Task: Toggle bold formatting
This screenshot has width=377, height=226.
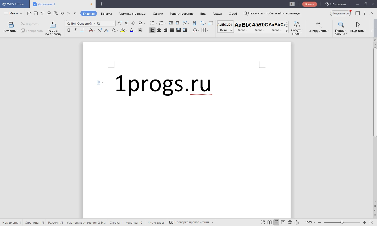Action: pos(69,30)
